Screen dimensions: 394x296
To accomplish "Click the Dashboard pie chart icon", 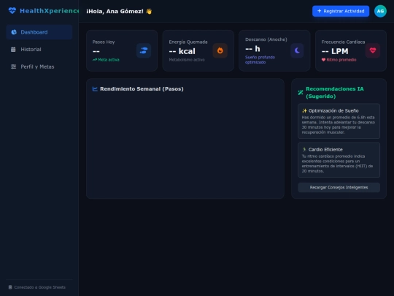I will 14,32.
